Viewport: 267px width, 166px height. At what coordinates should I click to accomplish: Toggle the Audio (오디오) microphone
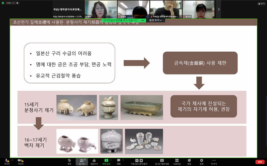(x=7, y=161)
